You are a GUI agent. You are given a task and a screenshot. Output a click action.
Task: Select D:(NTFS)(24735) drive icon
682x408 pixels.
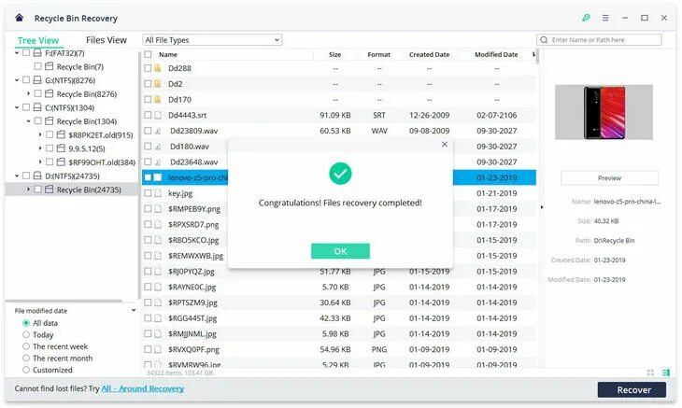(x=37, y=176)
